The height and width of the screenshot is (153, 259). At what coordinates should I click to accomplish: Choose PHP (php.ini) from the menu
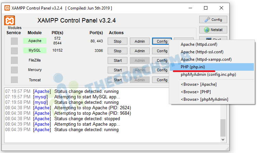pyautogui.click(x=212, y=67)
